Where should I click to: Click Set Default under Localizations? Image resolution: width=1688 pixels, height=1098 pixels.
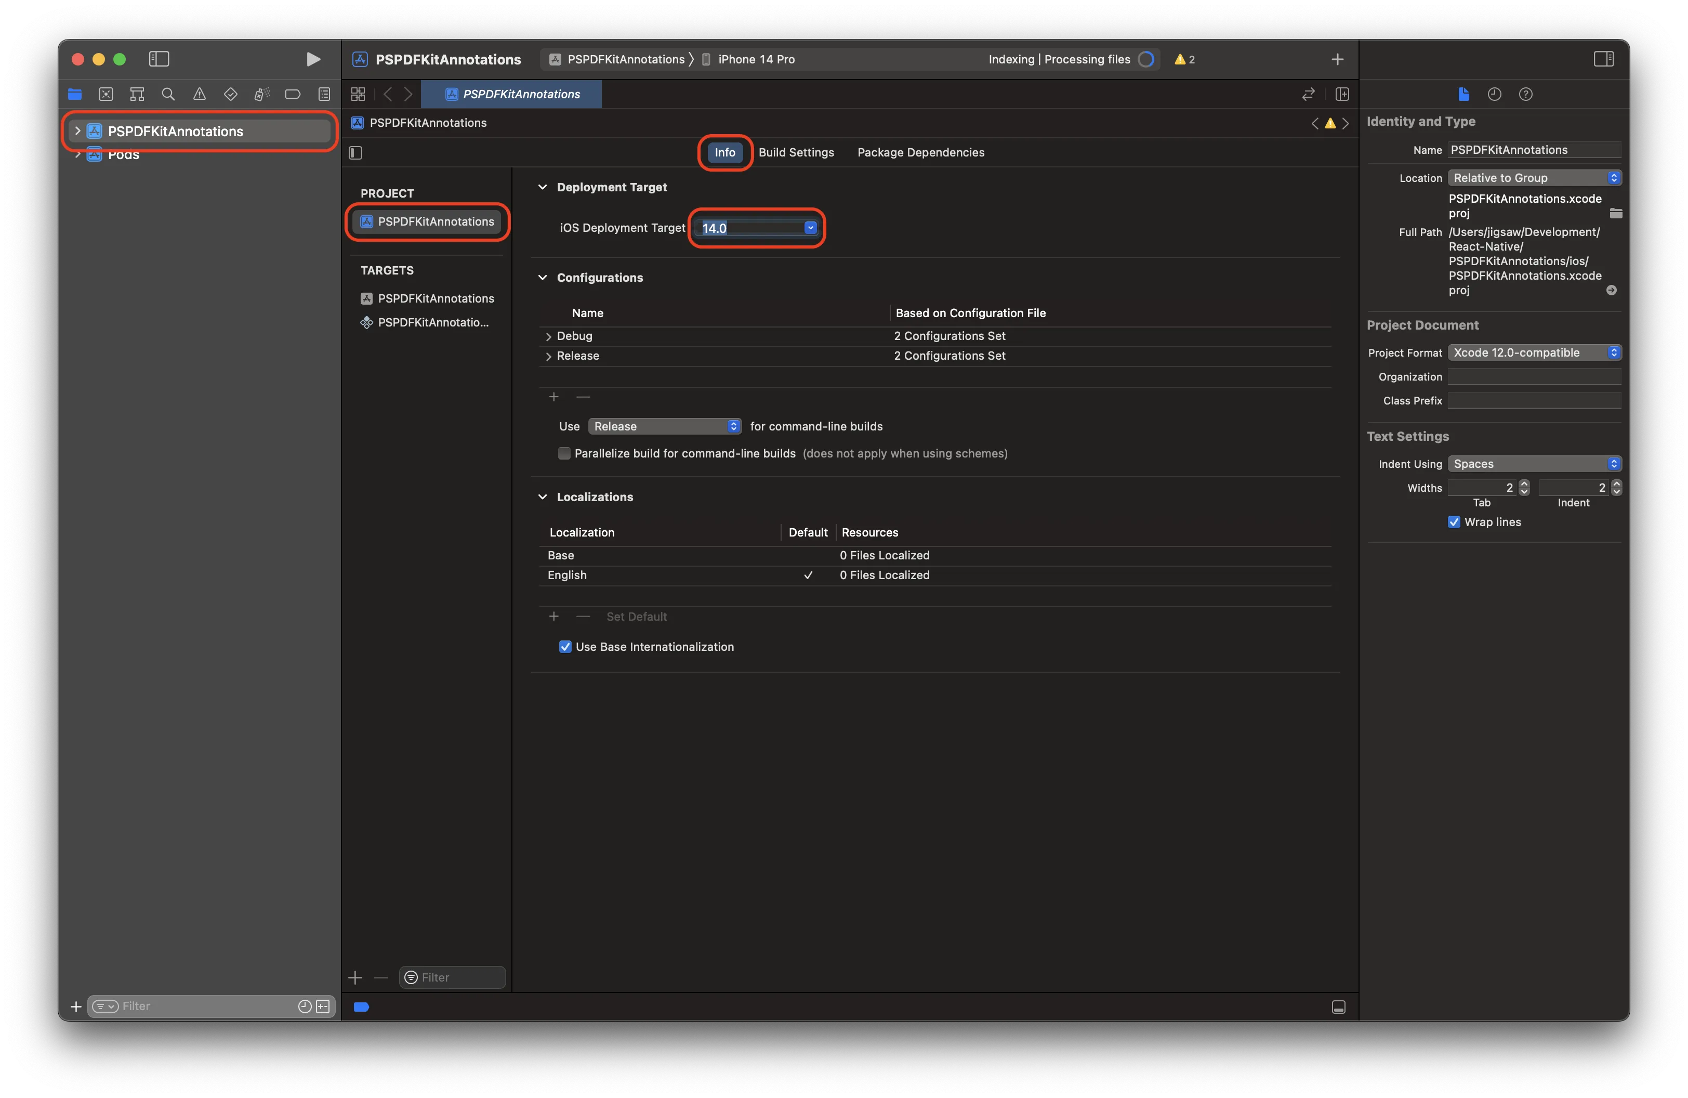(x=636, y=617)
